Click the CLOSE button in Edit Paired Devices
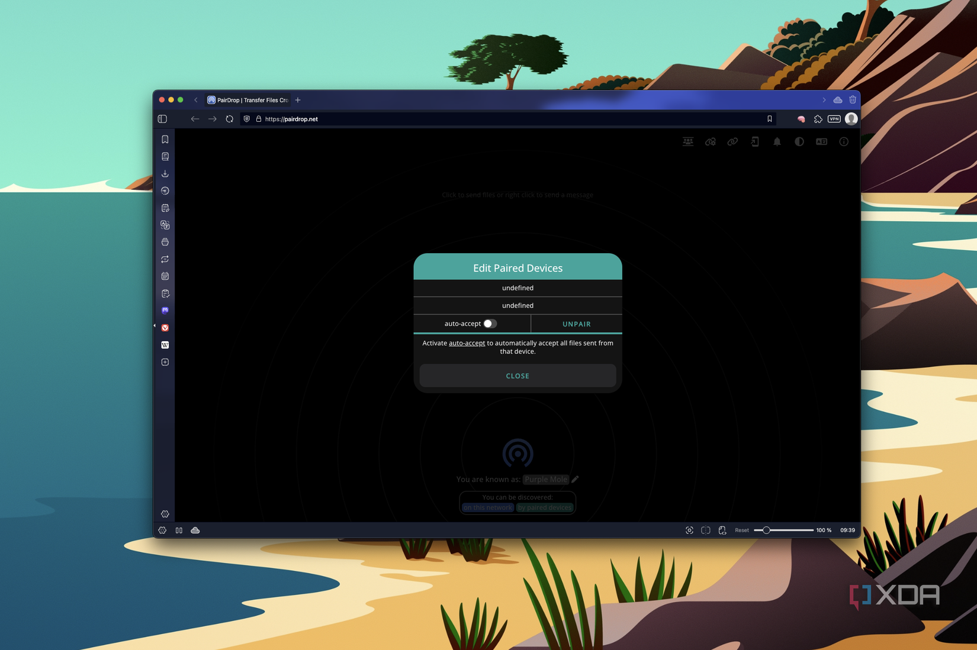 coord(518,376)
